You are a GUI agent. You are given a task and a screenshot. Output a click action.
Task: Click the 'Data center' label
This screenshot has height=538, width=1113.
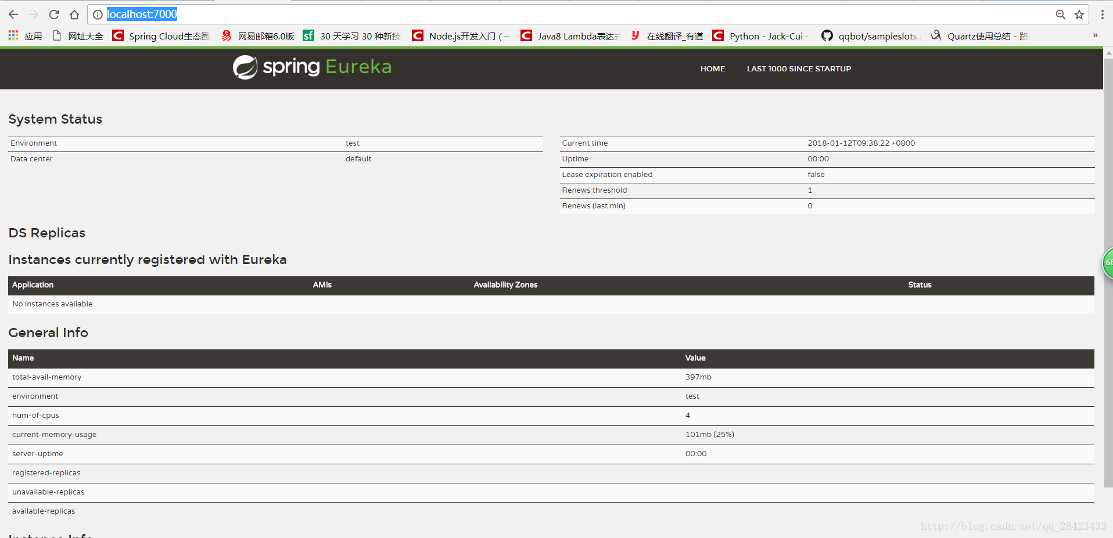click(31, 159)
